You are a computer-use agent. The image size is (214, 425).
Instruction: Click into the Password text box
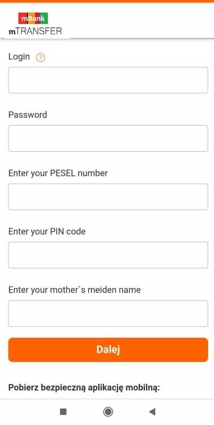point(108,138)
